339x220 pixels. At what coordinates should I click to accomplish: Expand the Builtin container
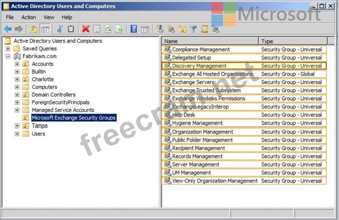17,72
